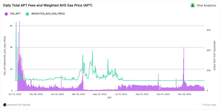Image resolution: width=220 pixels, height=110 pixels.
Task: Click the 3 hours ago timestamp
Action: coord(209,105)
